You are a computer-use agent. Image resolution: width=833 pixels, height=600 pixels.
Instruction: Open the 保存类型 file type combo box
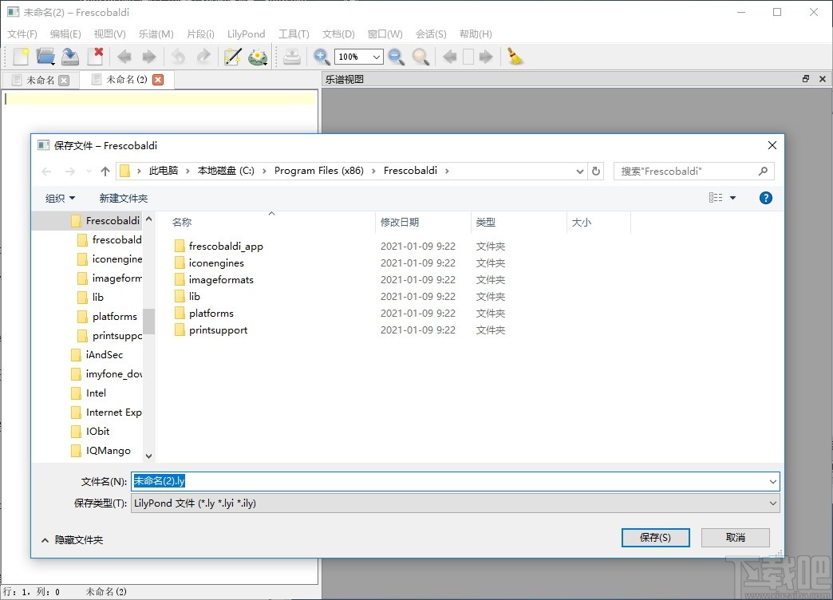click(x=456, y=503)
